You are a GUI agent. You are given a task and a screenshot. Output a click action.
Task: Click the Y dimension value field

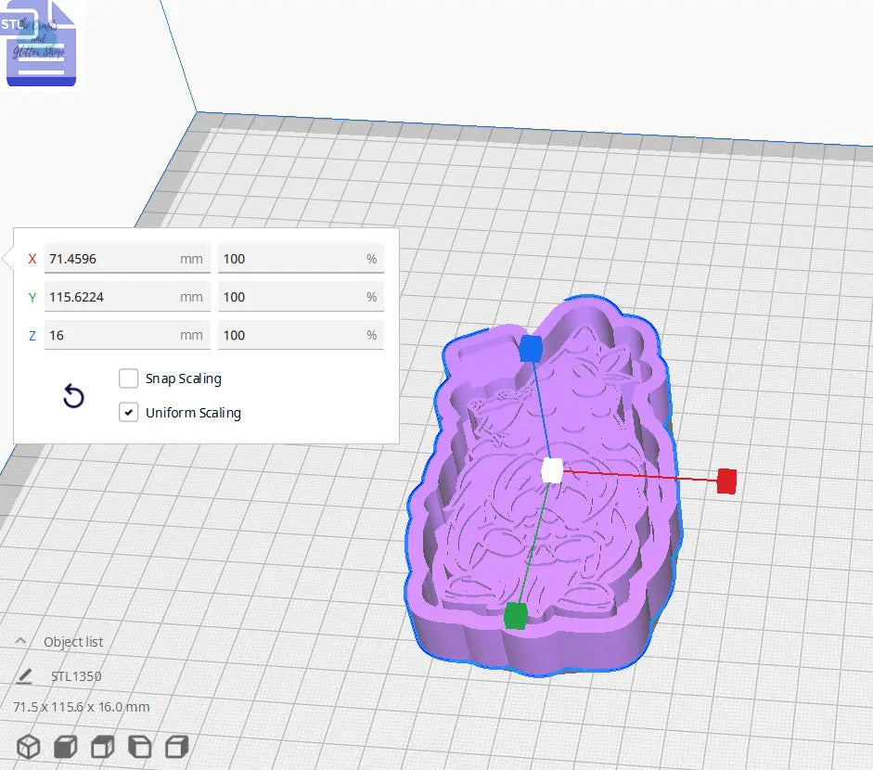[127, 296]
